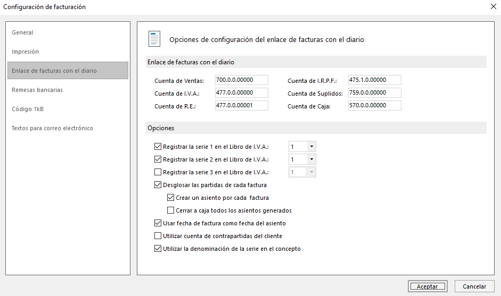Click the Cuenta de Ventas field
This screenshot has height=296, width=501.
pos(242,80)
